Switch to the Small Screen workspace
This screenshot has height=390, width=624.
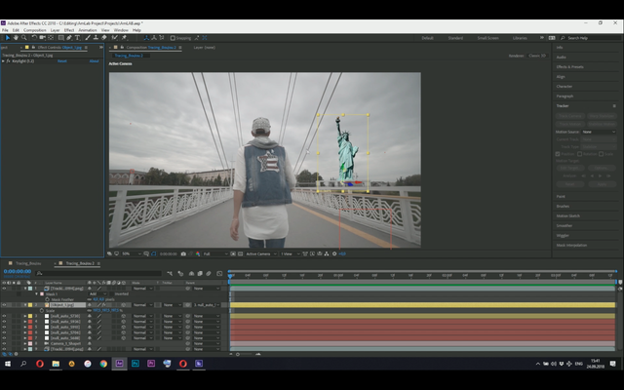coord(487,38)
